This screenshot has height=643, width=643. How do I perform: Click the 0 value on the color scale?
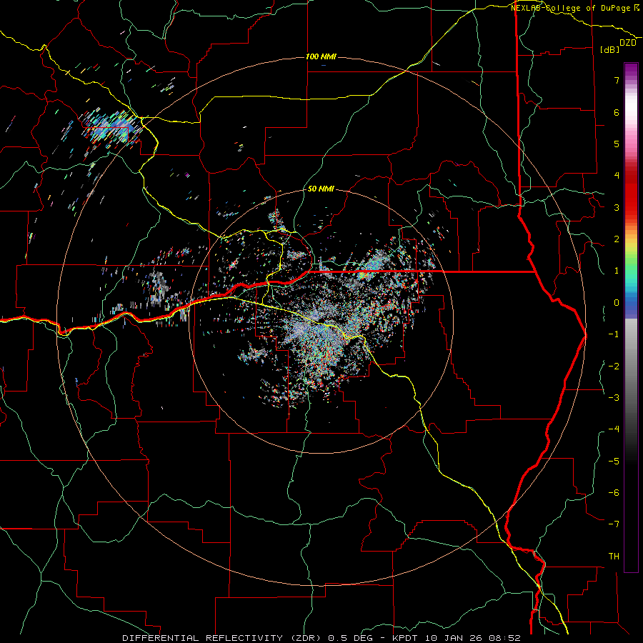[617, 303]
